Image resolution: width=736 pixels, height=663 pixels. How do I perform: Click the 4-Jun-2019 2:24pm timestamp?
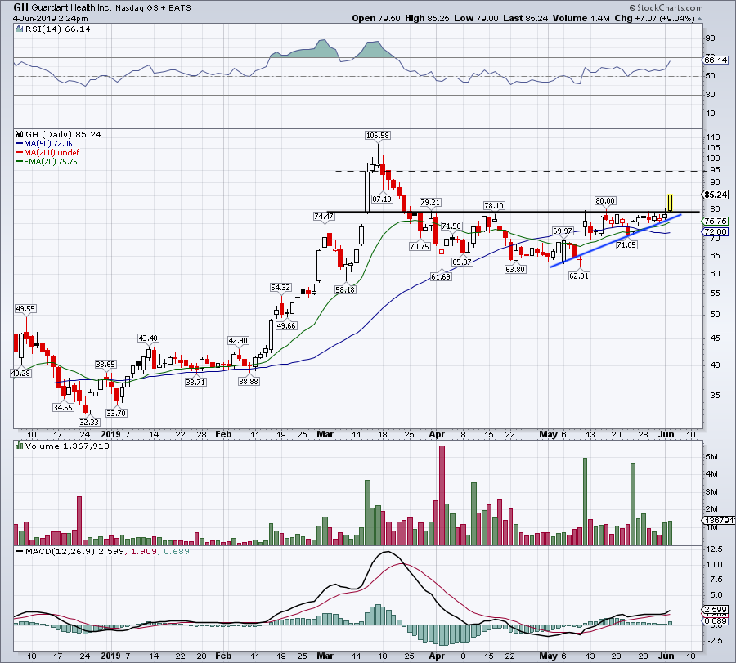51,18
